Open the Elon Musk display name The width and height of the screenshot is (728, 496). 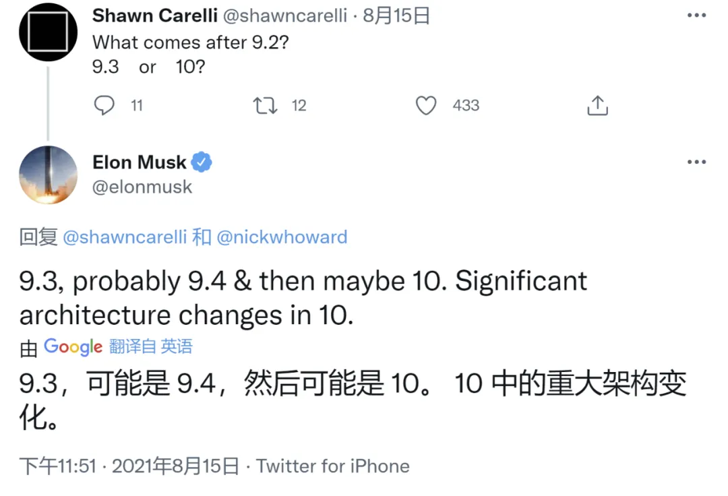(140, 162)
